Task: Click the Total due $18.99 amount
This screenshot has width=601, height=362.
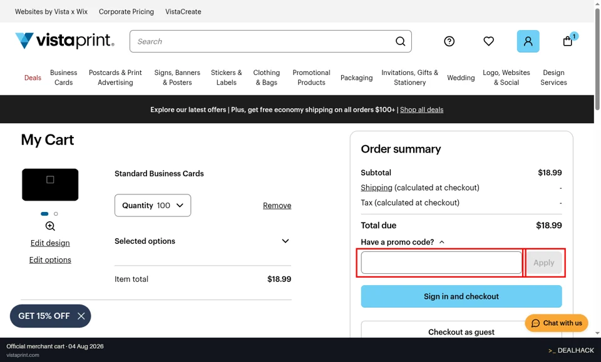Action: pos(549,225)
